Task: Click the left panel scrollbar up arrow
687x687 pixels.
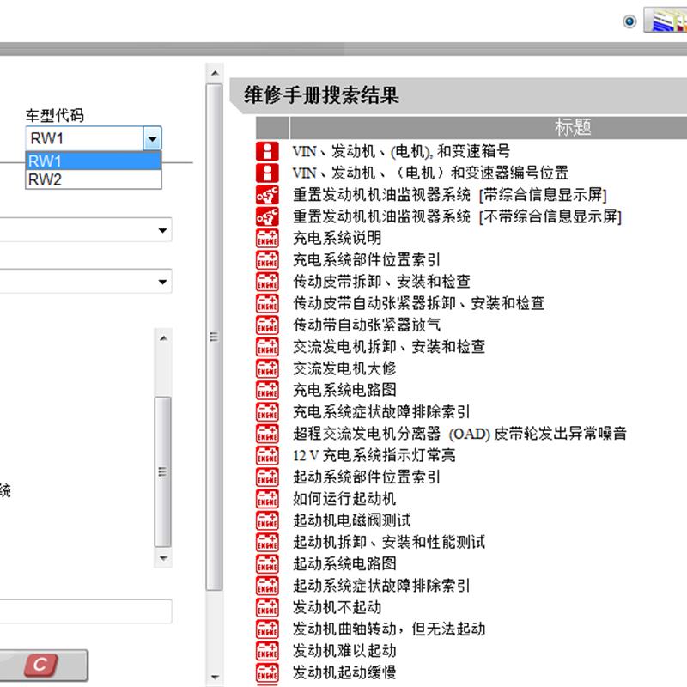Action: pyautogui.click(x=215, y=73)
